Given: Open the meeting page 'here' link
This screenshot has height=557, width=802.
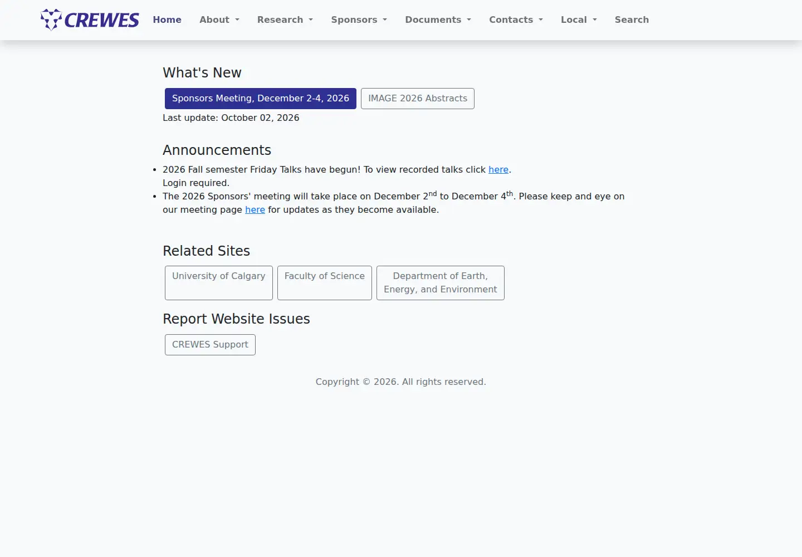Looking at the screenshot, I should (255, 209).
